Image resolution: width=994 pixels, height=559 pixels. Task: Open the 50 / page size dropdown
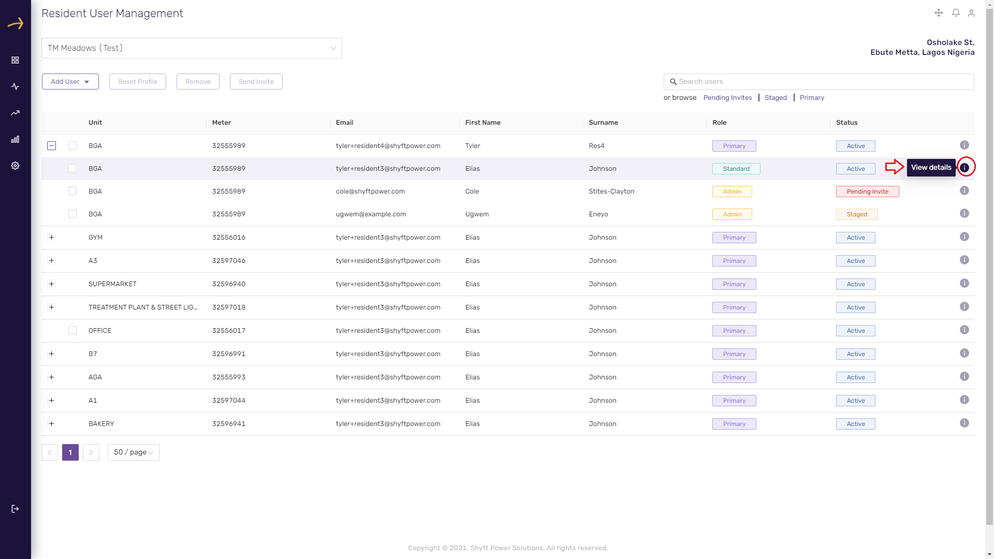tap(134, 452)
